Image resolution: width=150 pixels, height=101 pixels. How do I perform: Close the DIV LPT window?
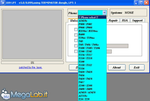click(146, 2)
